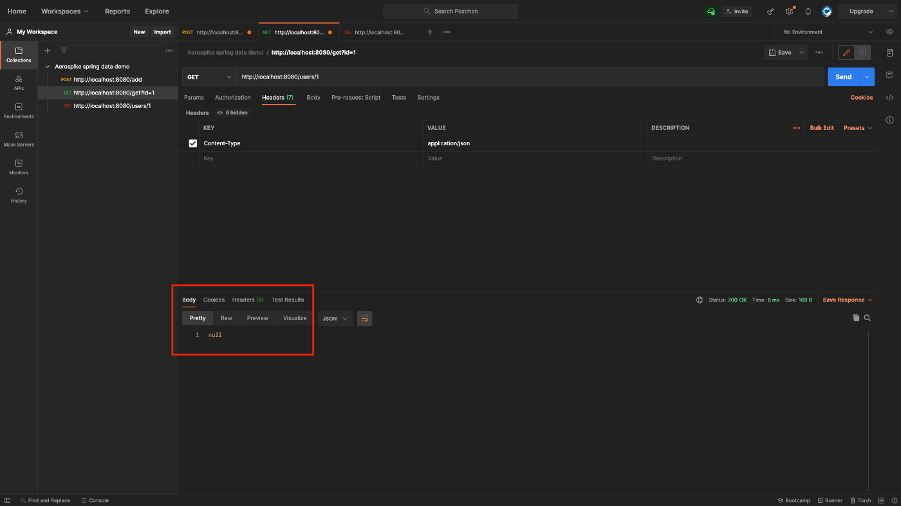Click the Invite button
This screenshot has width=901, height=506.
tap(737, 11)
